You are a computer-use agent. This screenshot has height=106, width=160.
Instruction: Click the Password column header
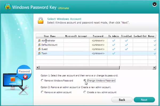pyautogui.click(x=98, y=36)
